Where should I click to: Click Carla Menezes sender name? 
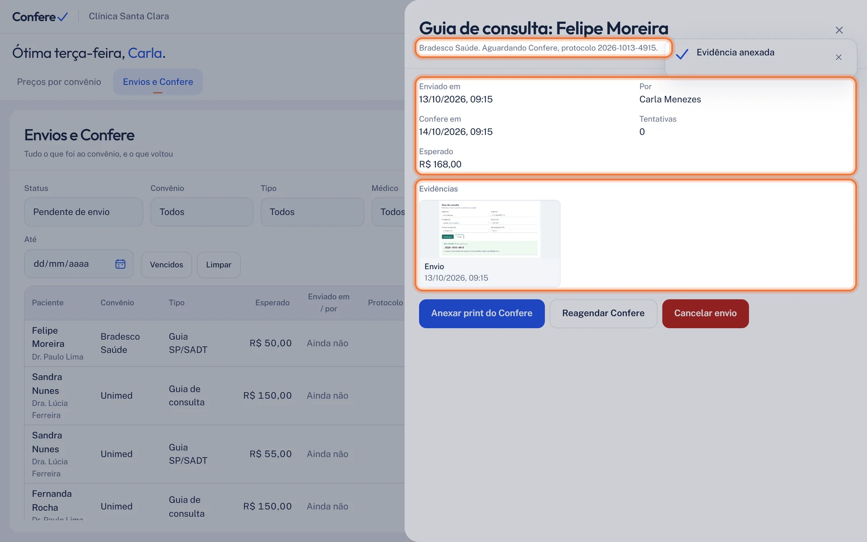coord(670,99)
